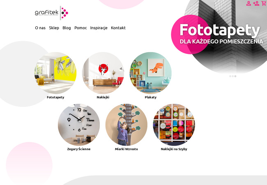The image size is (267, 185).
Task: Click the Naklejki na Szyby label
Action: pos(174,149)
